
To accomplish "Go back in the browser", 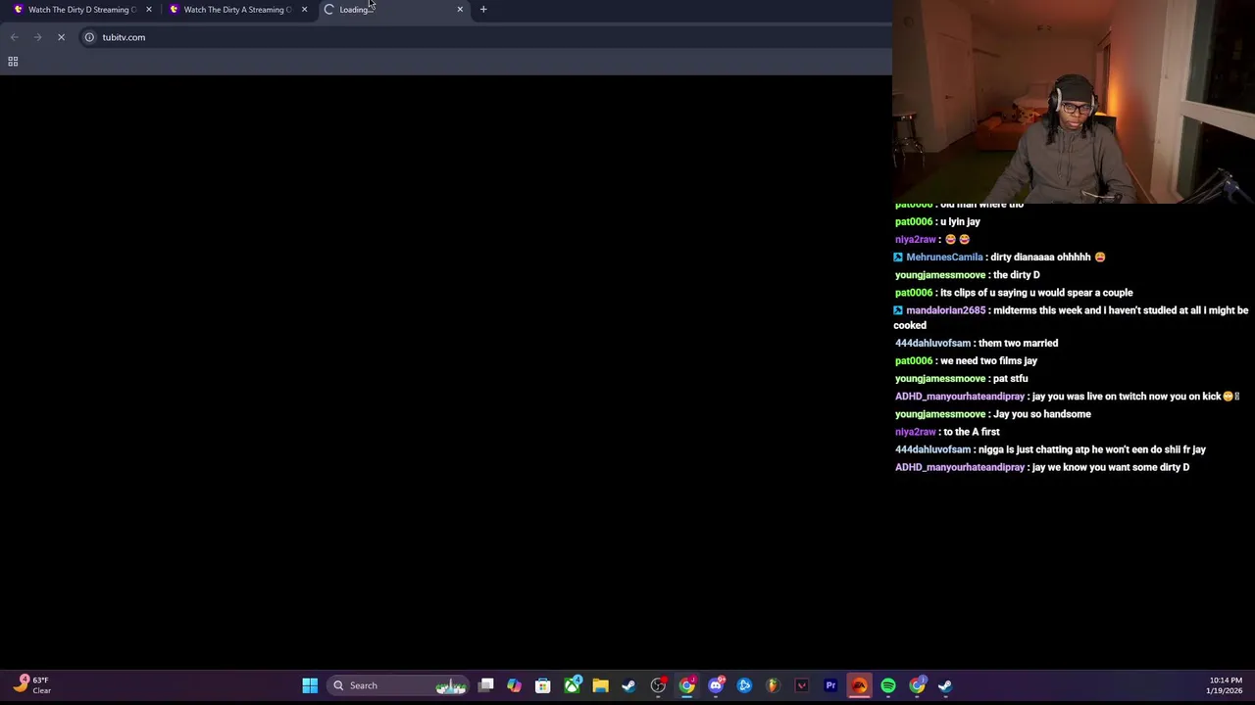I will click(14, 37).
